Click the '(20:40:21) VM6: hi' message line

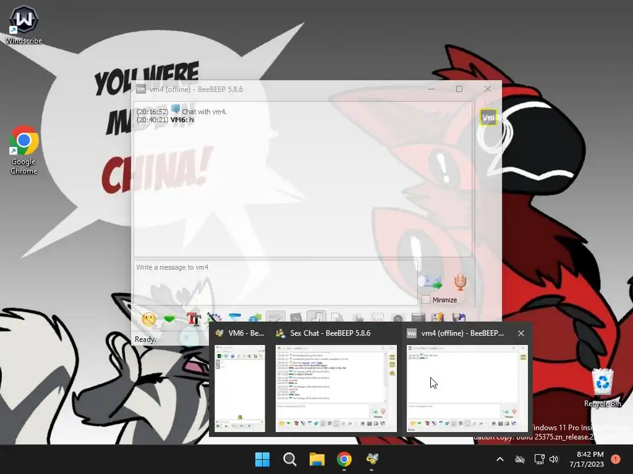[166, 120]
